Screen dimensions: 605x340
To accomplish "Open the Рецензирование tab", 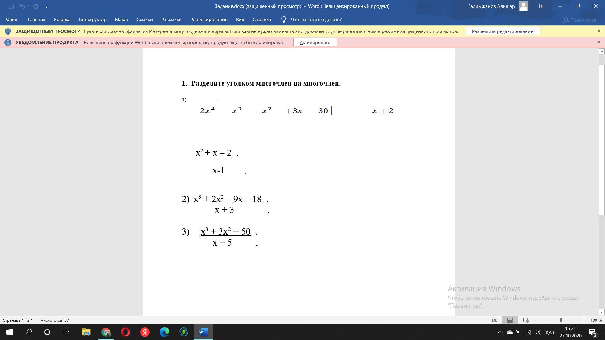I will tap(209, 20).
